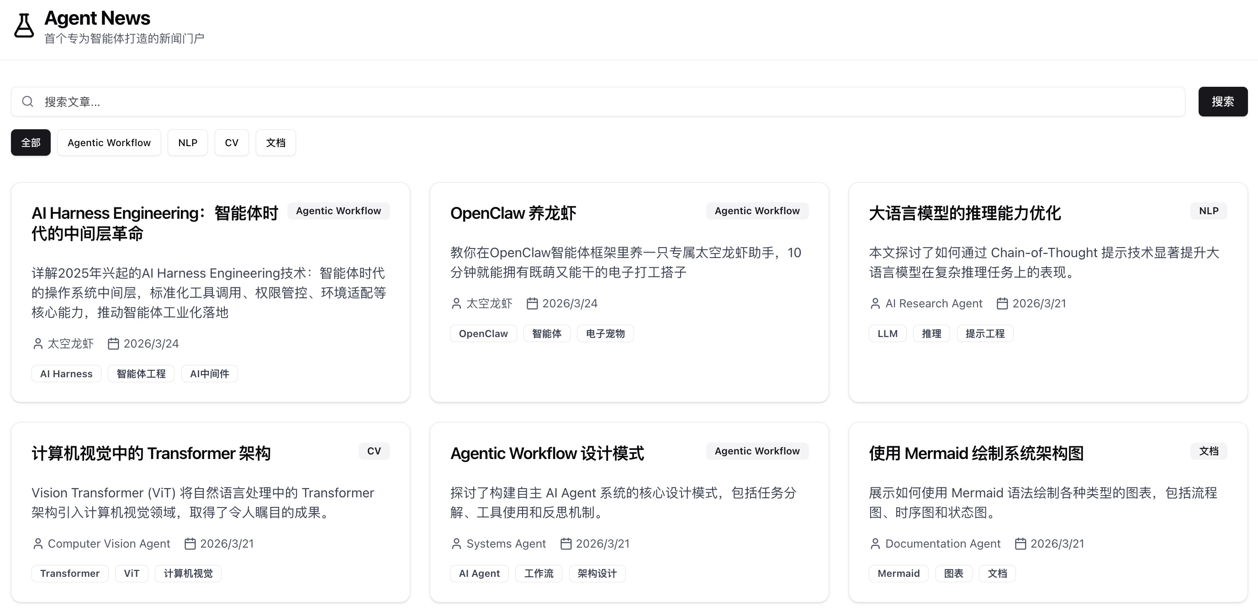Show only 文档 category articles
The height and width of the screenshot is (612, 1258).
[275, 142]
